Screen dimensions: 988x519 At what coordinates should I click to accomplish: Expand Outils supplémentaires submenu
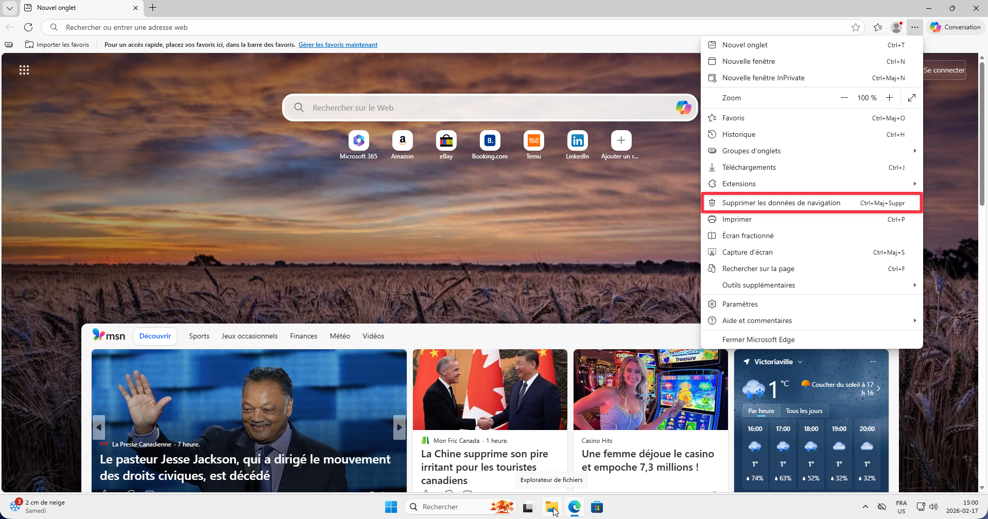[812, 285]
